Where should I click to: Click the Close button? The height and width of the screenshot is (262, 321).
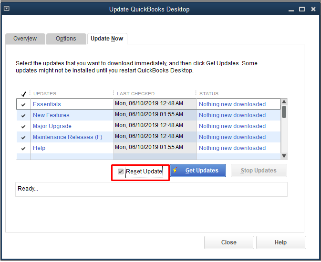229,242
